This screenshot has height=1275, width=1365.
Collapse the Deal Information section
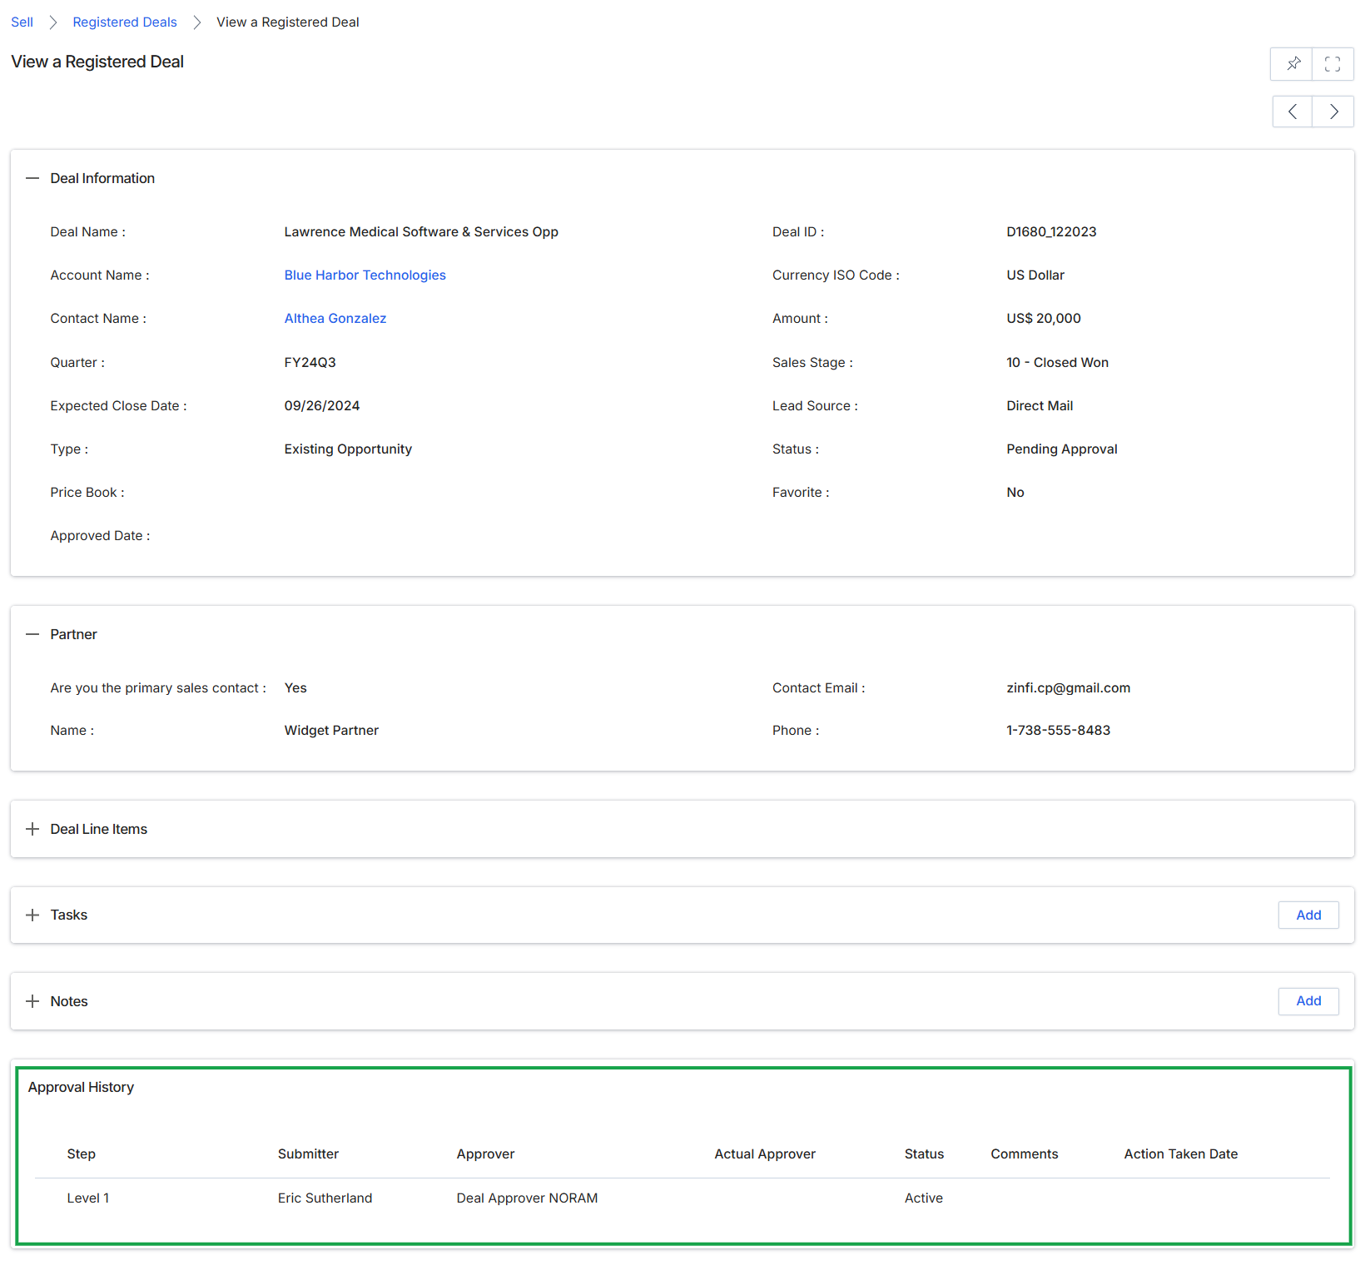pyautogui.click(x=32, y=178)
